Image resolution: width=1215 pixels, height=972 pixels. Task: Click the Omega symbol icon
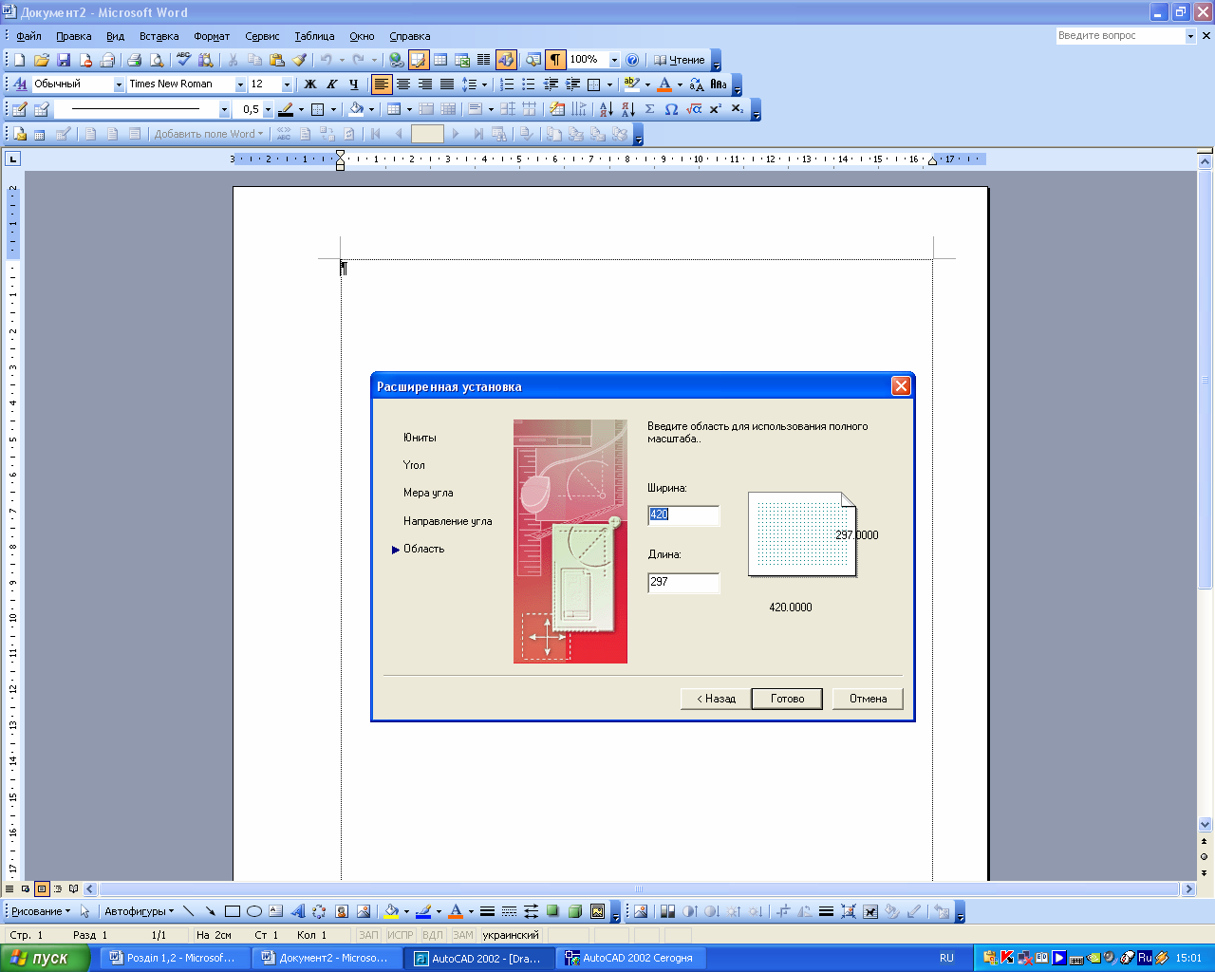point(671,109)
